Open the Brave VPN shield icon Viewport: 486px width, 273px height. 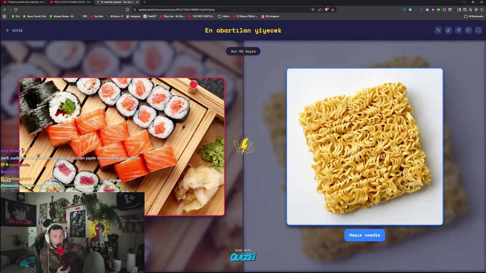click(476, 9)
